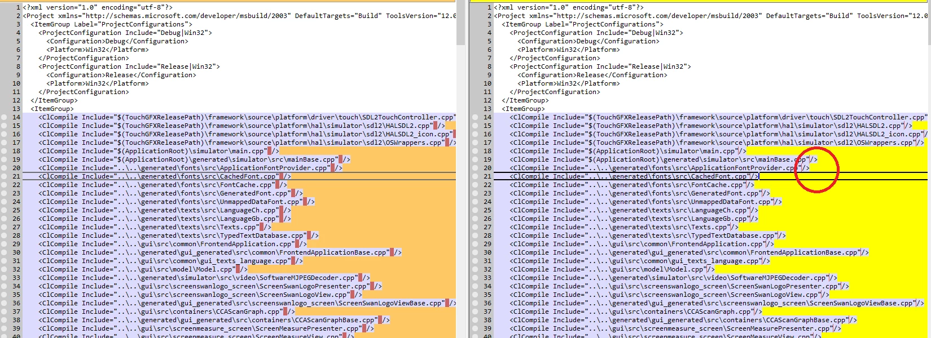Image resolution: width=931 pixels, height=338 pixels.
Task: Click opening ItemGroup tag line 13, right pane
Action: point(523,109)
